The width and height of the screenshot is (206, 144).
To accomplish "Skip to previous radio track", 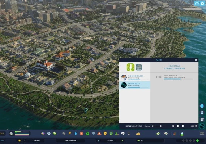I will pos(173,126).
